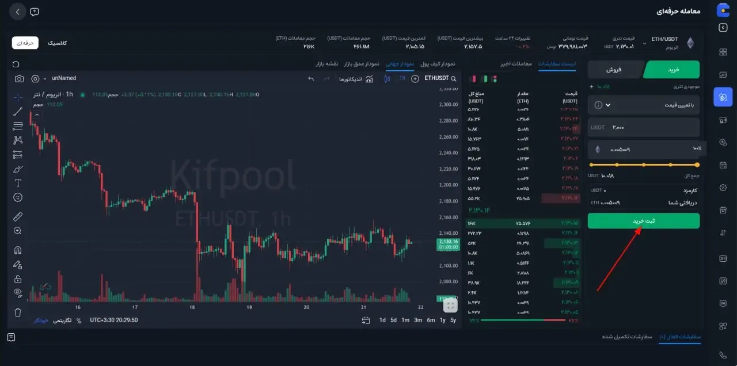Image resolution: width=737 pixels, height=366 pixels.
Task: Undo the last chart action
Action: click(311, 79)
